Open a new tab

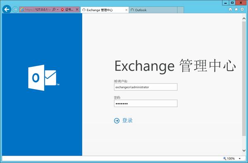click(x=181, y=10)
